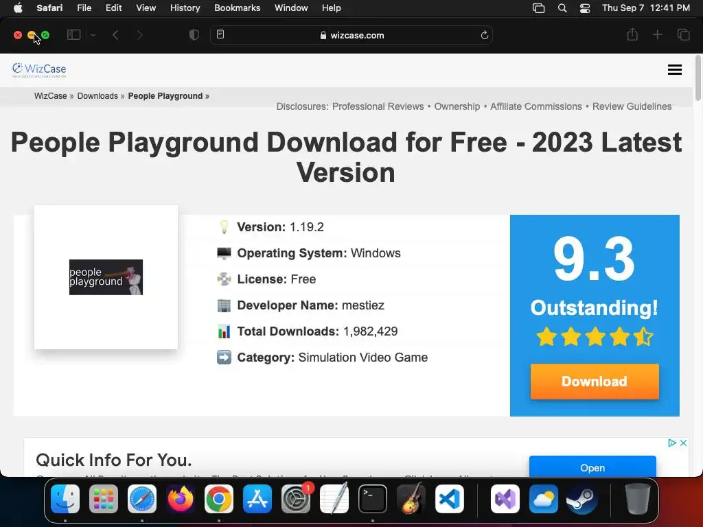Click the blue Open ad button
Screen dimensions: 703x527
592,467
